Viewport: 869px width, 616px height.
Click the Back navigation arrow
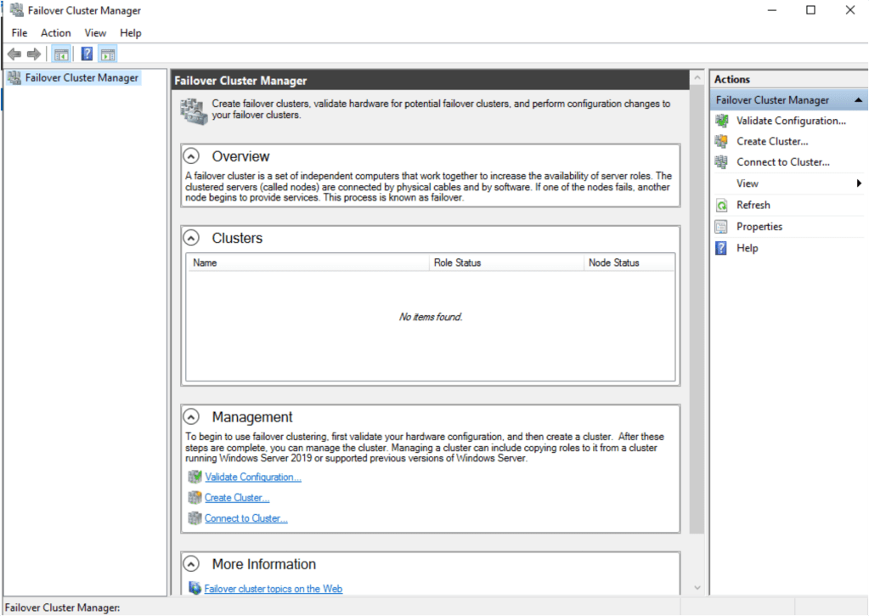tap(14, 53)
